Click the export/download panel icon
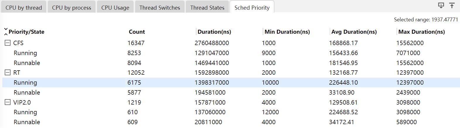 (x=441, y=5)
